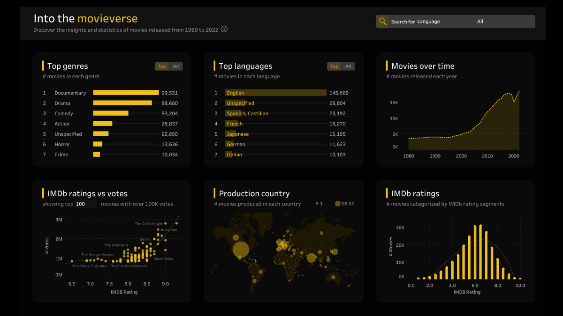Click "The Dark Knight" label in the scatter plot
The width and height of the screenshot is (563, 316).
click(149, 224)
